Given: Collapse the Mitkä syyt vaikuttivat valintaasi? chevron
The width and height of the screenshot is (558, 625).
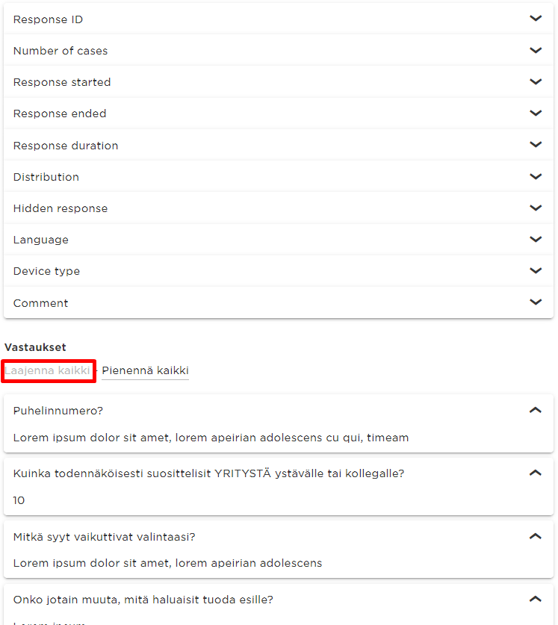Looking at the screenshot, I should tap(536, 536).
